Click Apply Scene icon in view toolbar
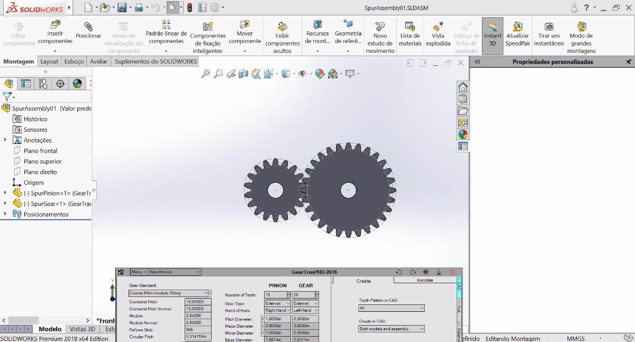Viewport: 635px width, 342px height. click(332, 74)
